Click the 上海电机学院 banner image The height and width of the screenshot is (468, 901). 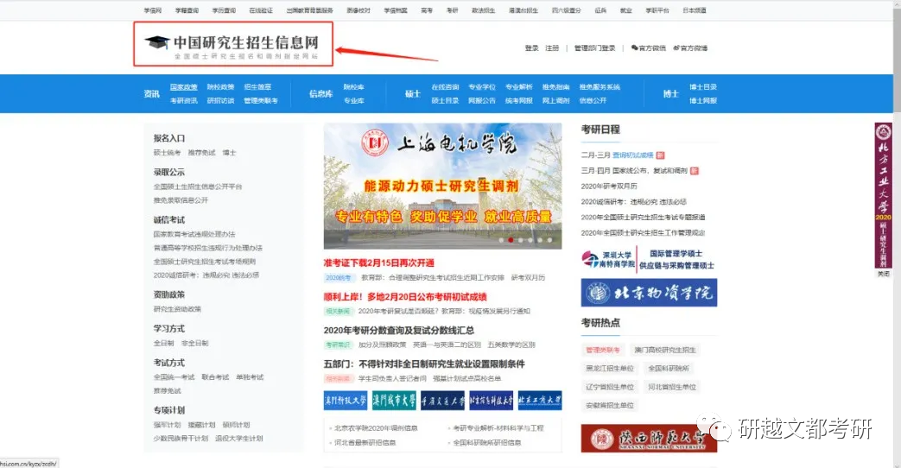click(442, 186)
